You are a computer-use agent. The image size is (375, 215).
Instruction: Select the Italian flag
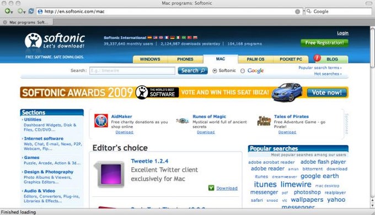click(x=178, y=37)
